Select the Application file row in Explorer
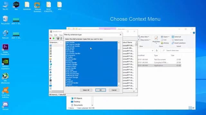The image size is (206, 115). point(159,65)
